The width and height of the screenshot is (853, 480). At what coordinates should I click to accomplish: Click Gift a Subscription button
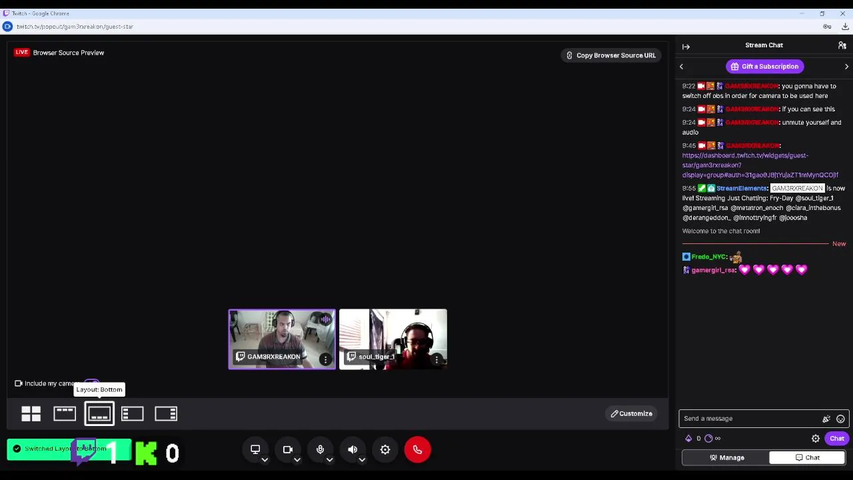(764, 66)
